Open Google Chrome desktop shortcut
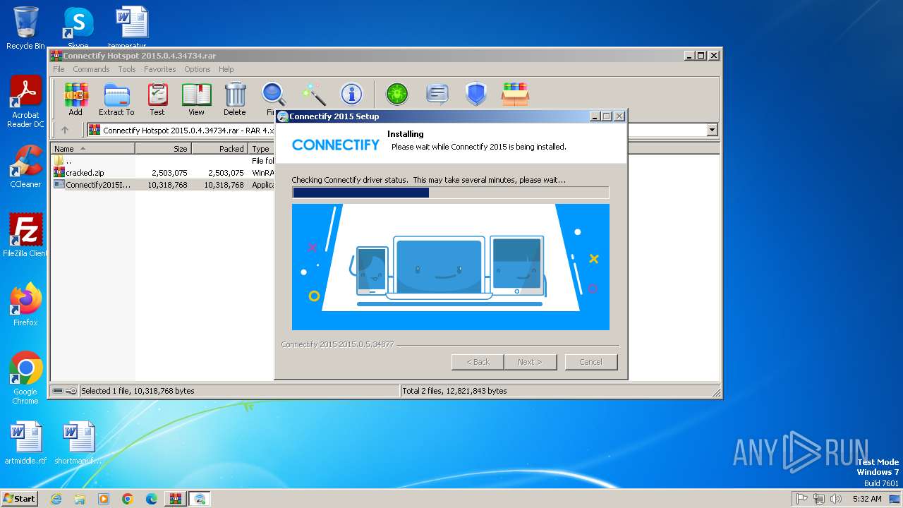 coord(25,378)
